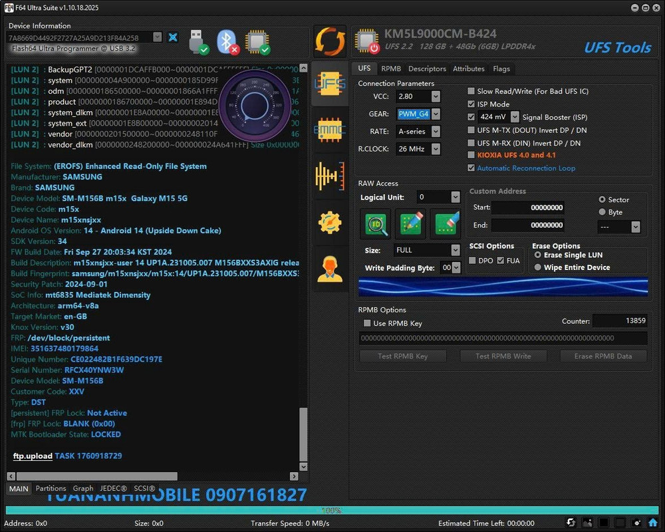Click the Test RPMB Key button
This screenshot has height=532, width=665.
click(402, 356)
